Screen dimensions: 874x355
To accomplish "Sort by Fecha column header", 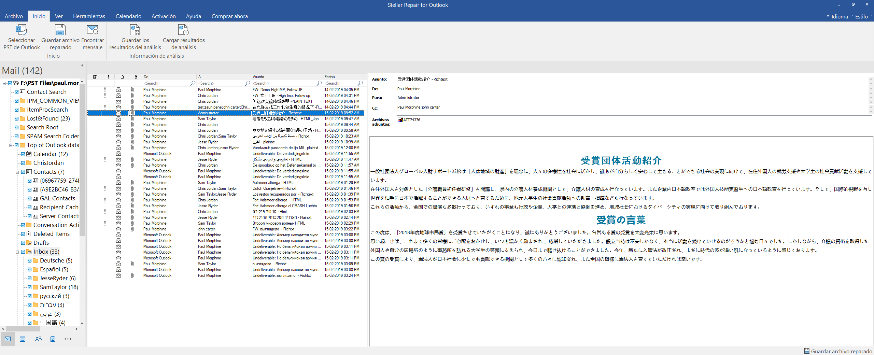I will coord(343,77).
